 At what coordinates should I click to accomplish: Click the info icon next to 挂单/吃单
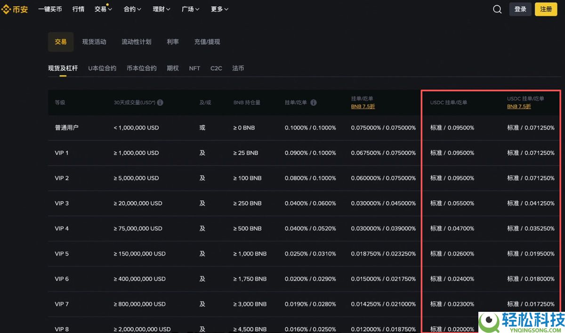click(x=313, y=102)
